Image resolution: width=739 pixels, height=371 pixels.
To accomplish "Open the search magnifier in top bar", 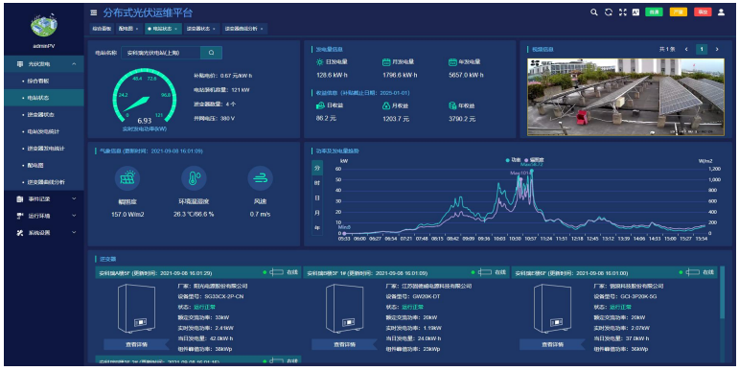I will [594, 12].
